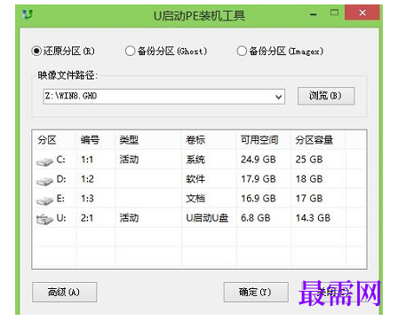This screenshot has height=321, width=398.
Task: Click the 25 GB capacity cell
Action: coord(309,160)
